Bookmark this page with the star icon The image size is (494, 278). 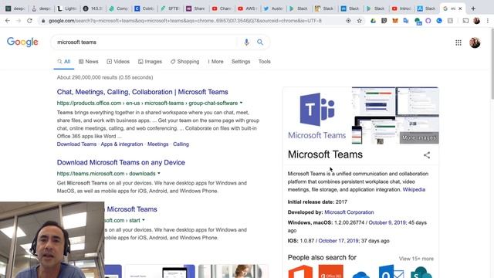[x=359, y=21]
